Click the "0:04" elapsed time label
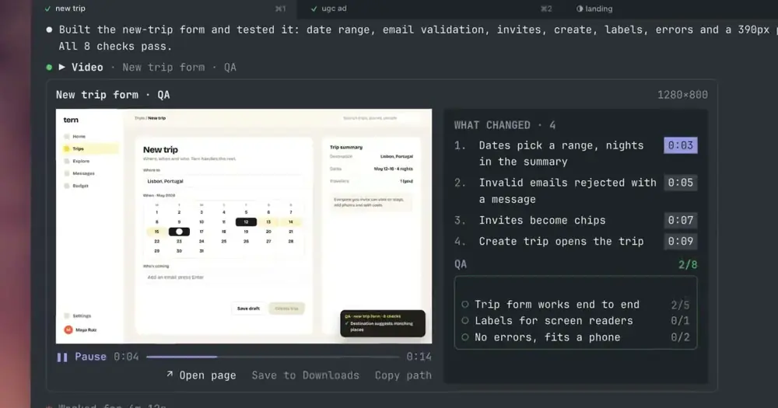 (126, 357)
